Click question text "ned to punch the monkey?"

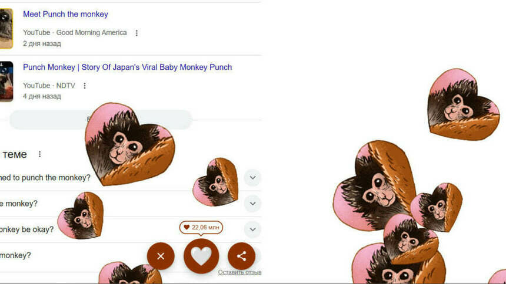(x=45, y=177)
